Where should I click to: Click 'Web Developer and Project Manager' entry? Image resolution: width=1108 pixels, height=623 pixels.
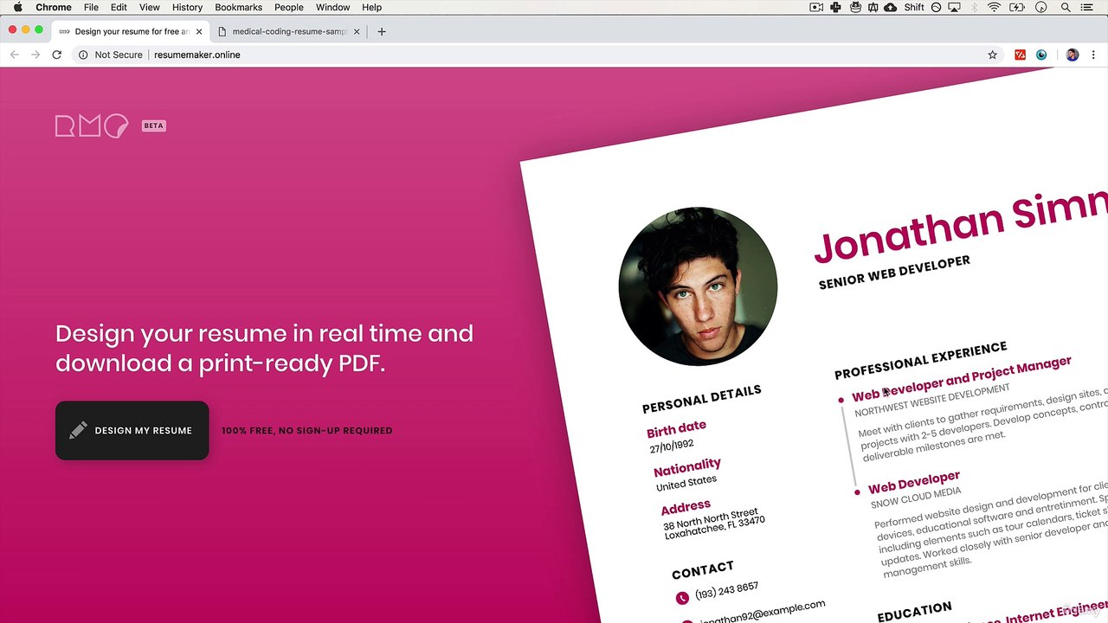click(x=961, y=378)
